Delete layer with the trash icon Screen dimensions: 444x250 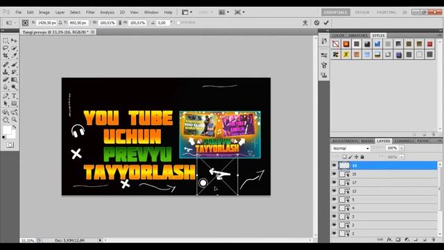point(434,240)
